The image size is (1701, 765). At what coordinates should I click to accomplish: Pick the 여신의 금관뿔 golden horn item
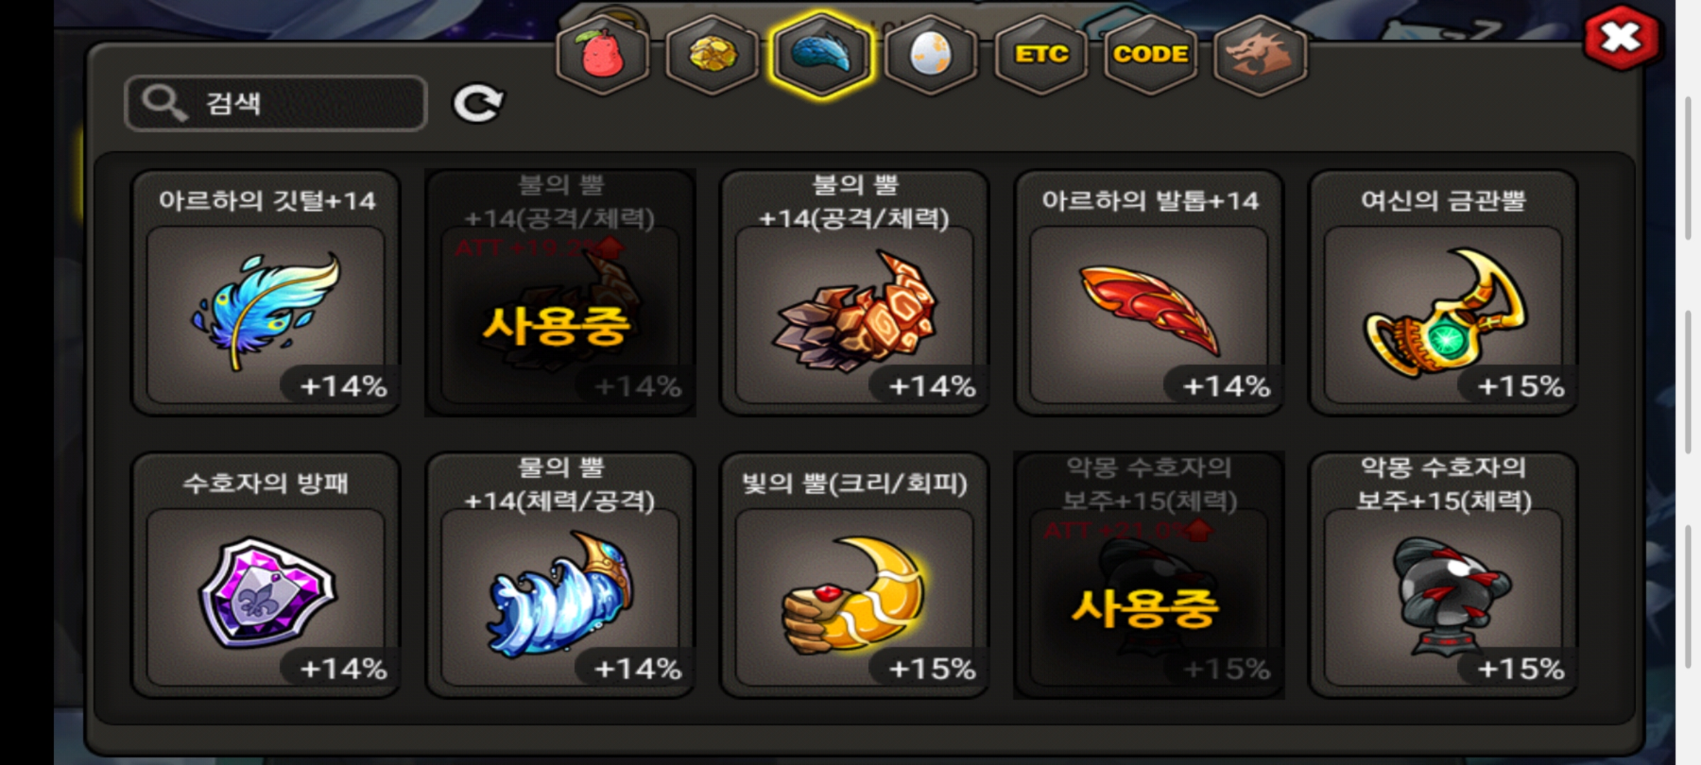pyautogui.click(x=1443, y=293)
